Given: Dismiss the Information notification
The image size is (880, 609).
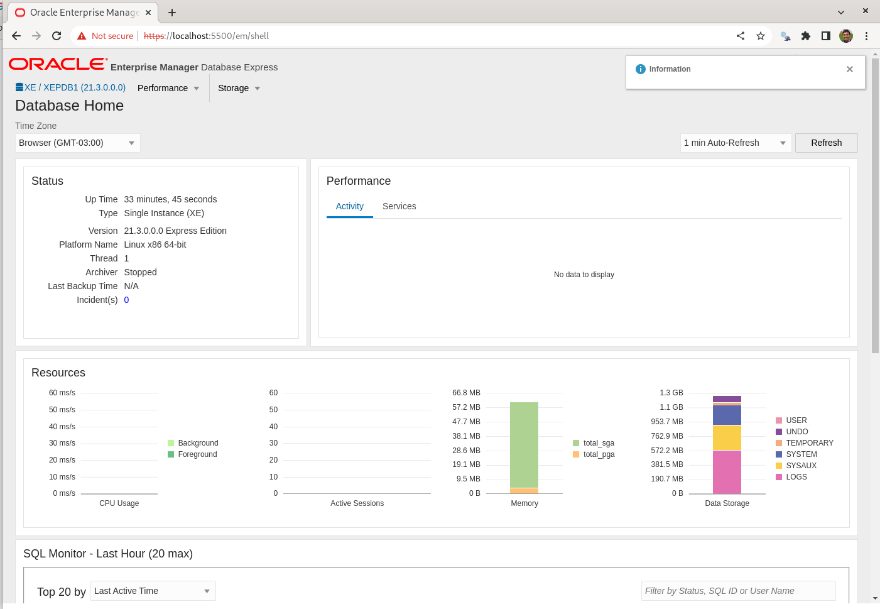Looking at the screenshot, I should coord(850,69).
